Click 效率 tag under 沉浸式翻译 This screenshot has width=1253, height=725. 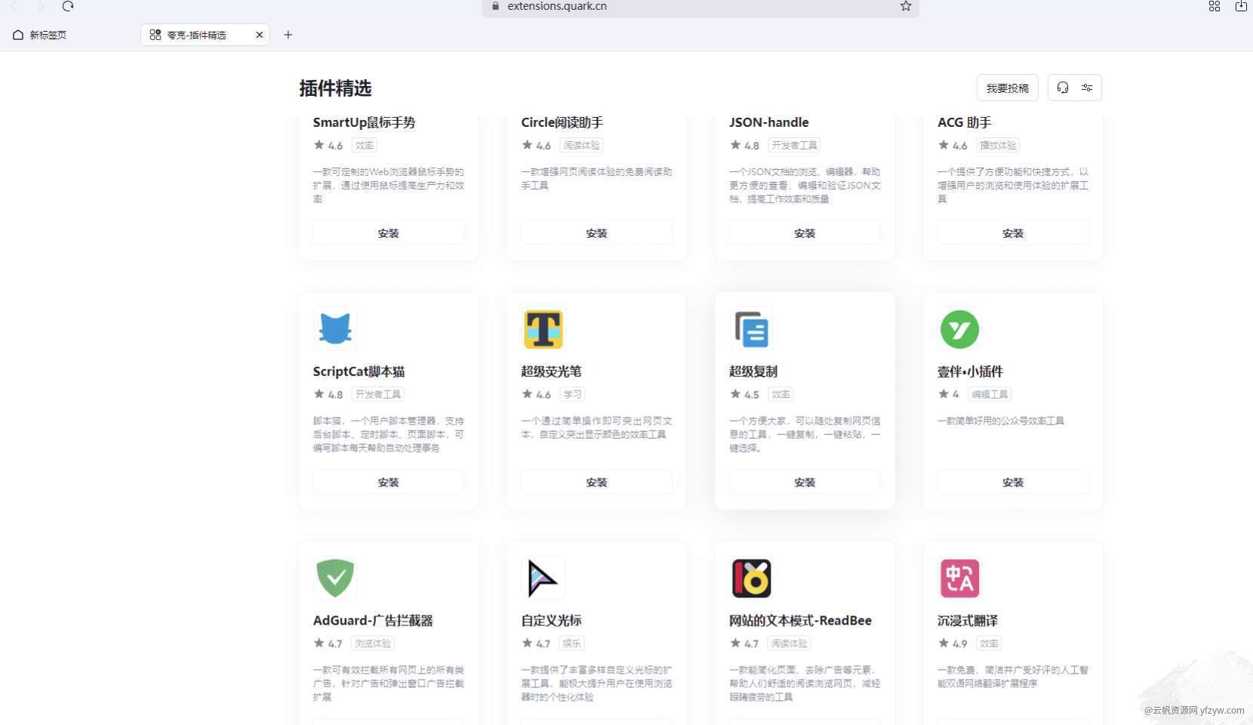pos(989,643)
